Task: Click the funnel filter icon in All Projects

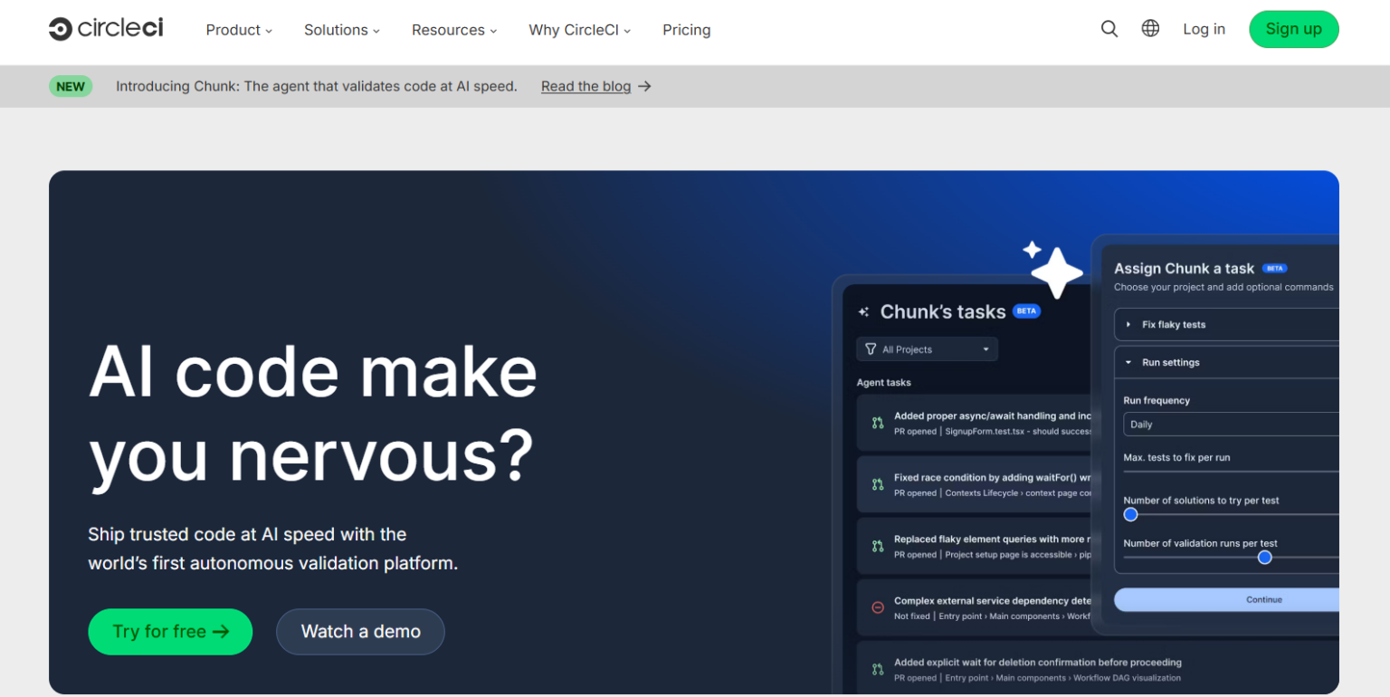Action: 871,348
